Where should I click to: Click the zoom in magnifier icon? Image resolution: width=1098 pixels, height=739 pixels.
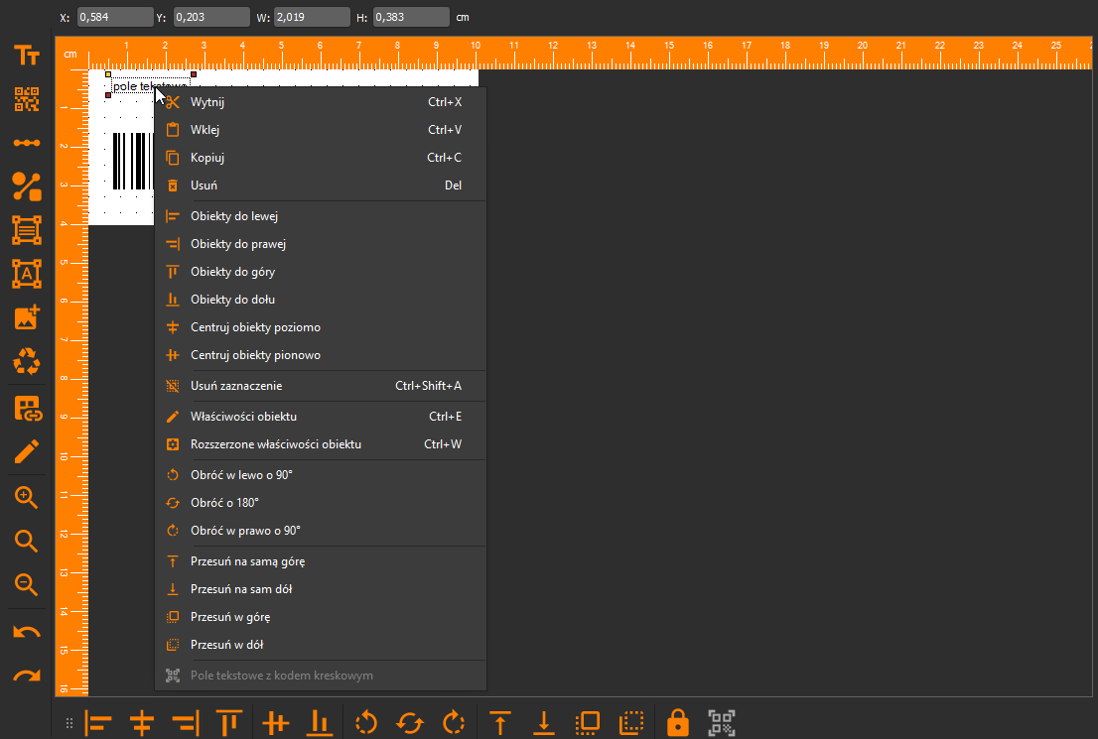[27, 498]
